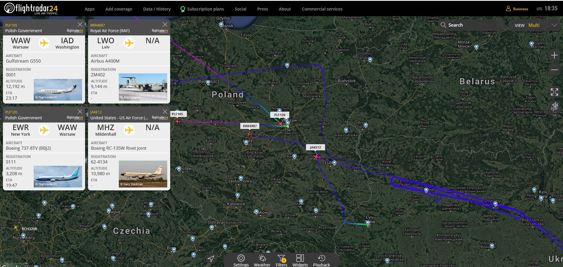The image size is (563, 267).
Task: Open Data / History menu
Action: click(x=157, y=9)
